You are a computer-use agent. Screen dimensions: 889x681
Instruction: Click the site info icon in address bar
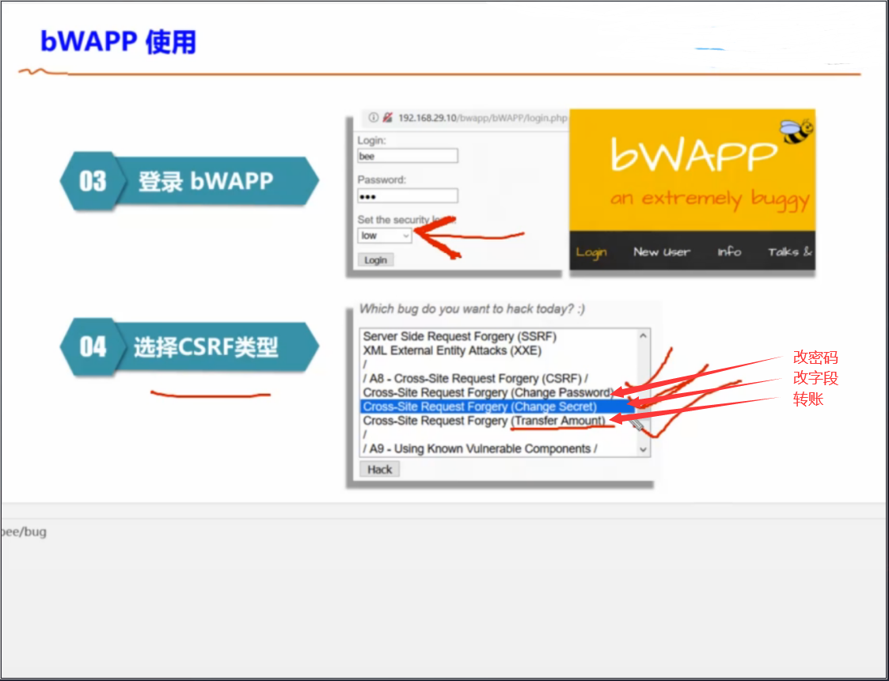pos(373,118)
